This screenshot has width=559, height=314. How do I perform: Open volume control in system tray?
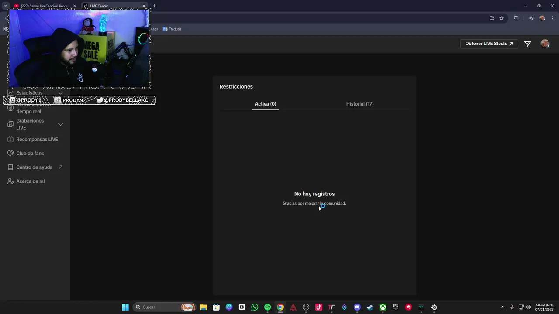[x=528, y=307]
